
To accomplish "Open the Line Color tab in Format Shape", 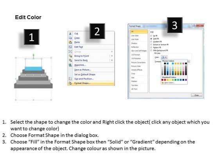I will pyautogui.click(x=135, y=36).
